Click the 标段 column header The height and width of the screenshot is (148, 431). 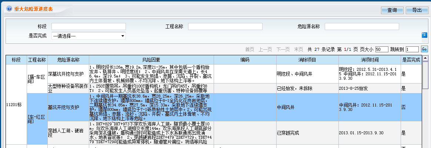coord(16,60)
